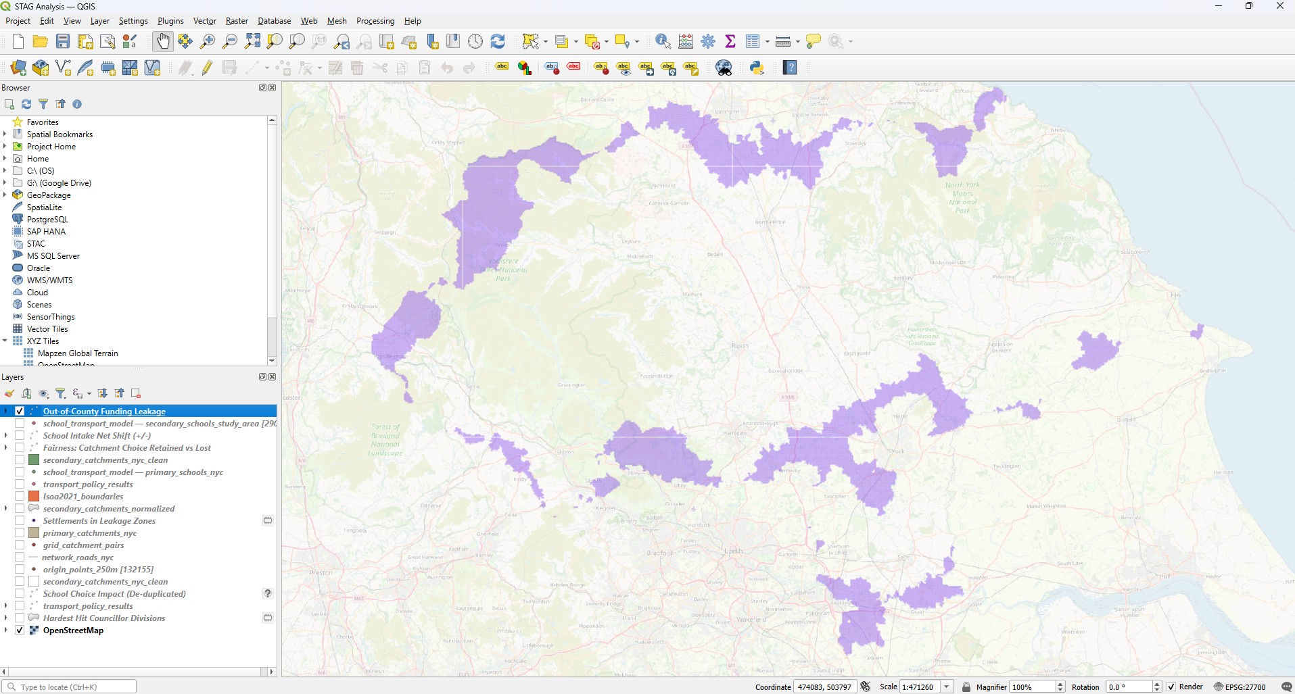1295x694 pixels.
Task: Click the EPSG:27700 CRS button
Action: [x=1240, y=687]
